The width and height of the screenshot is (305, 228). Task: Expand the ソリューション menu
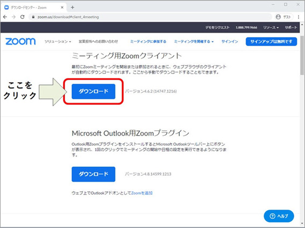point(58,41)
